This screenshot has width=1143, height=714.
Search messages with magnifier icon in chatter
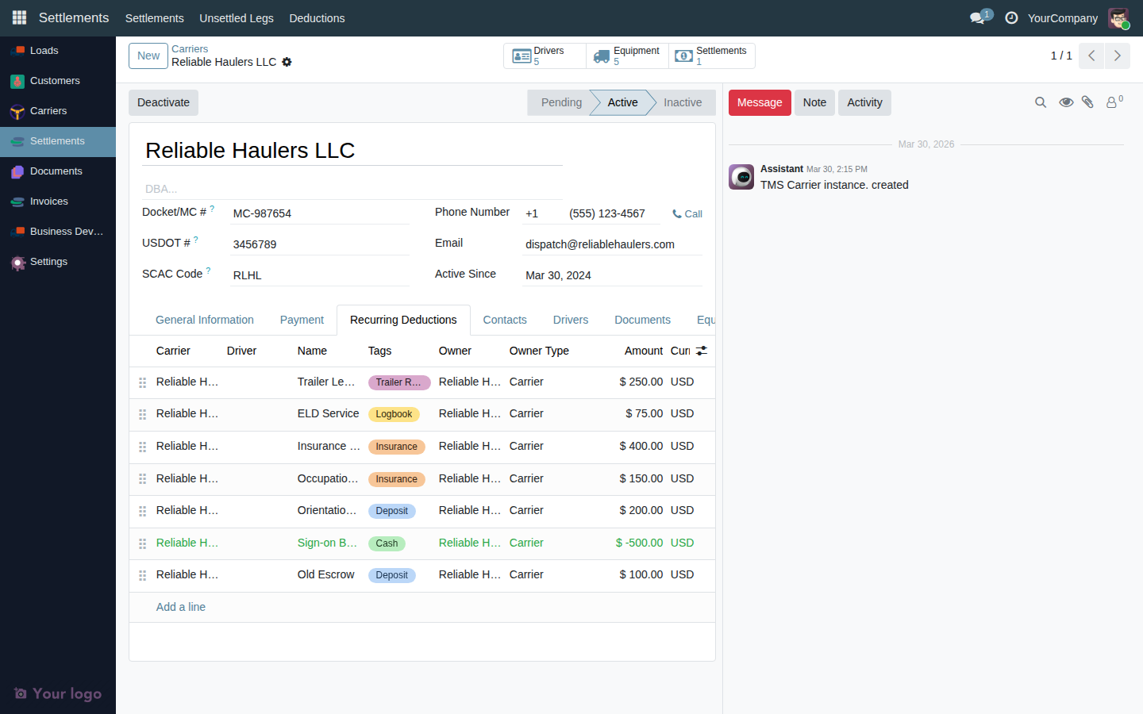point(1041,102)
